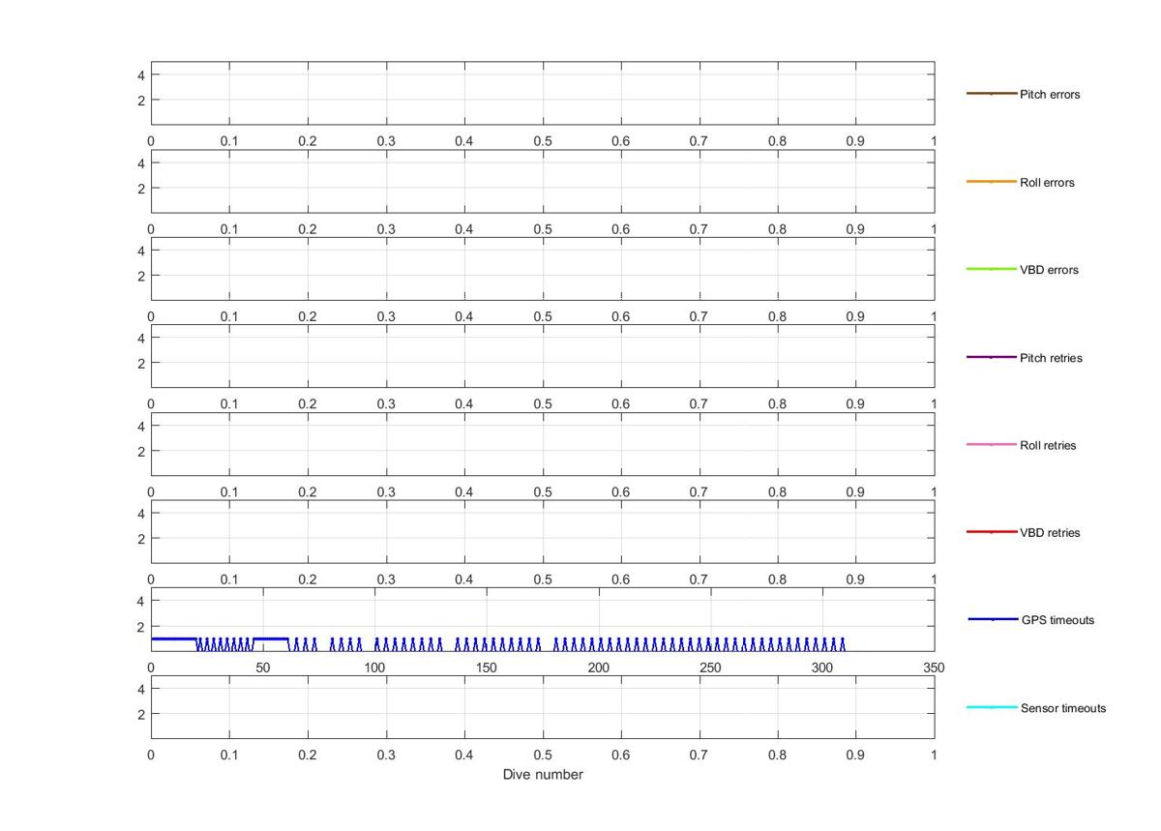Screen dimensions: 1161x831
Task: Select the Roll errors legend label
Action: 1047,183
